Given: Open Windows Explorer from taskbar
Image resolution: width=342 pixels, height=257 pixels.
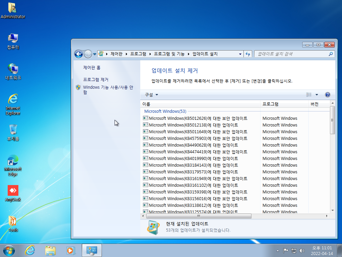Looking at the screenshot, I should (x=50, y=250).
